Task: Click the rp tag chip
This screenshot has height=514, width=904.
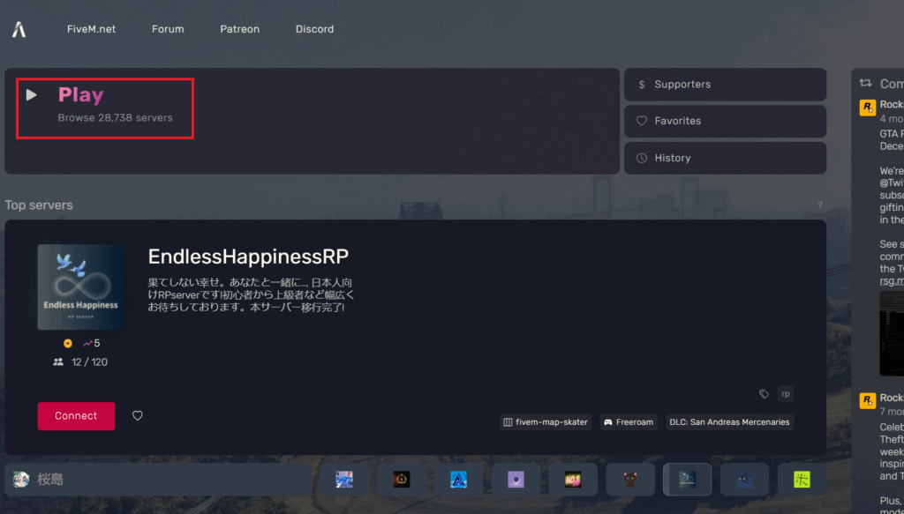Action: pyautogui.click(x=785, y=394)
